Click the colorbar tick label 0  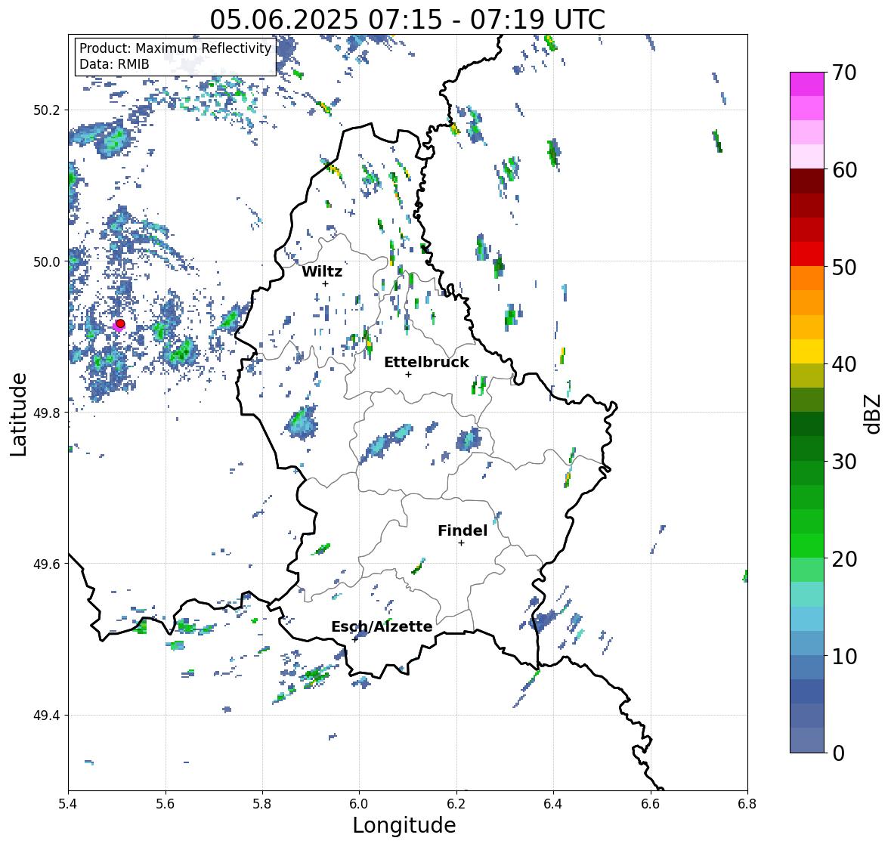click(x=838, y=753)
